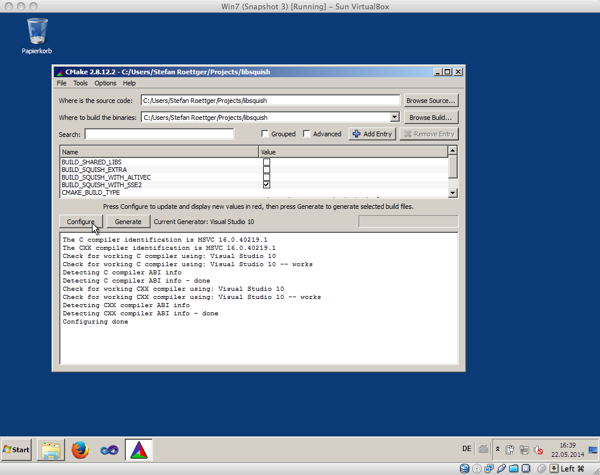Click the Configure button
This screenshot has width=600, height=475.
tap(81, 222)
